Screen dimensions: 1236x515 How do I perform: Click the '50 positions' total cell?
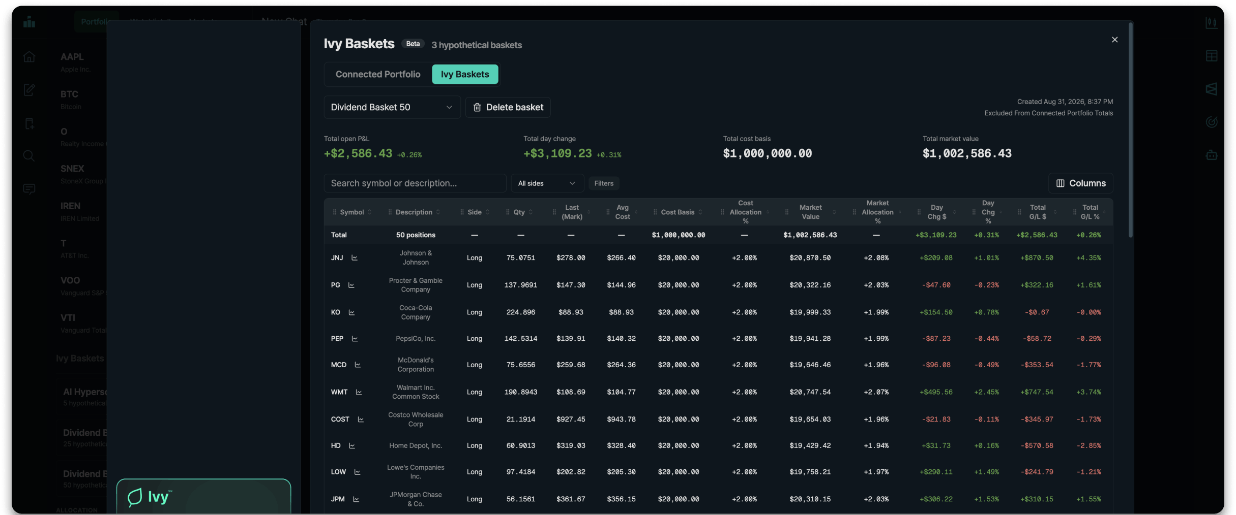point(416,235)
